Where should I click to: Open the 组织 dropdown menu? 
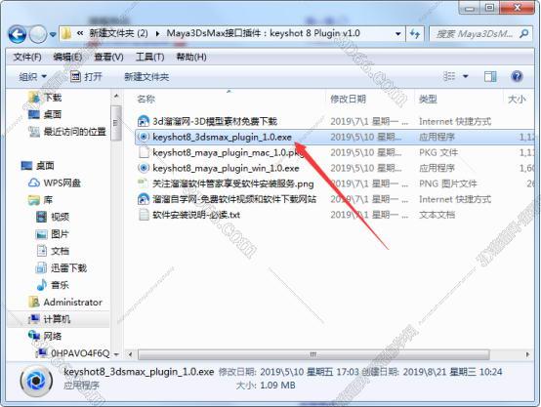coord(33,76)
